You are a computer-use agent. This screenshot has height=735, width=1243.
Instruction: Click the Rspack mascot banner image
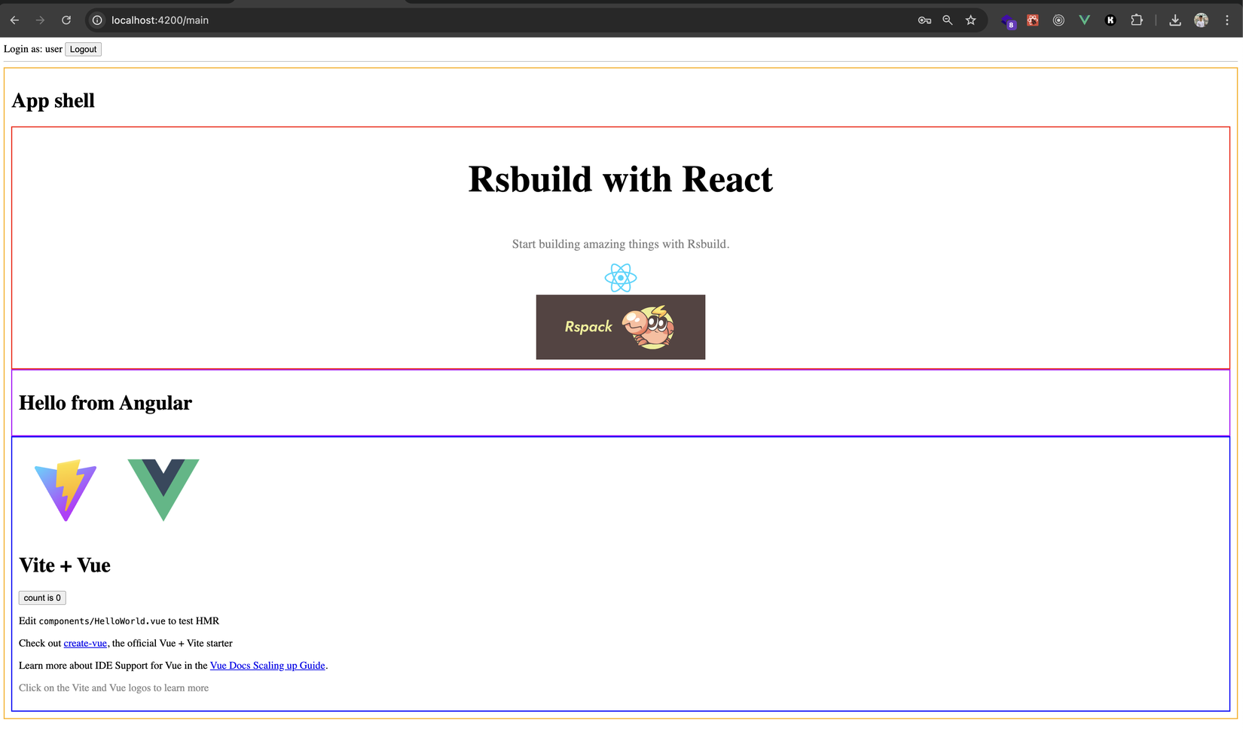(x=620, y=327)
